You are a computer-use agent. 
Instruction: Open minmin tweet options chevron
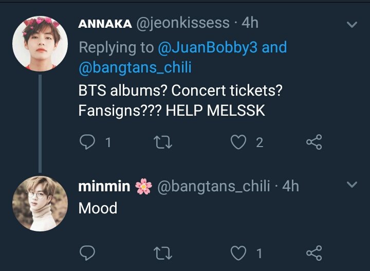[x=352, y=185]
